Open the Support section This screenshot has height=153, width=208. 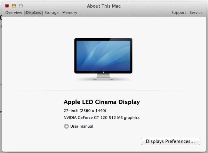[179, 13]
